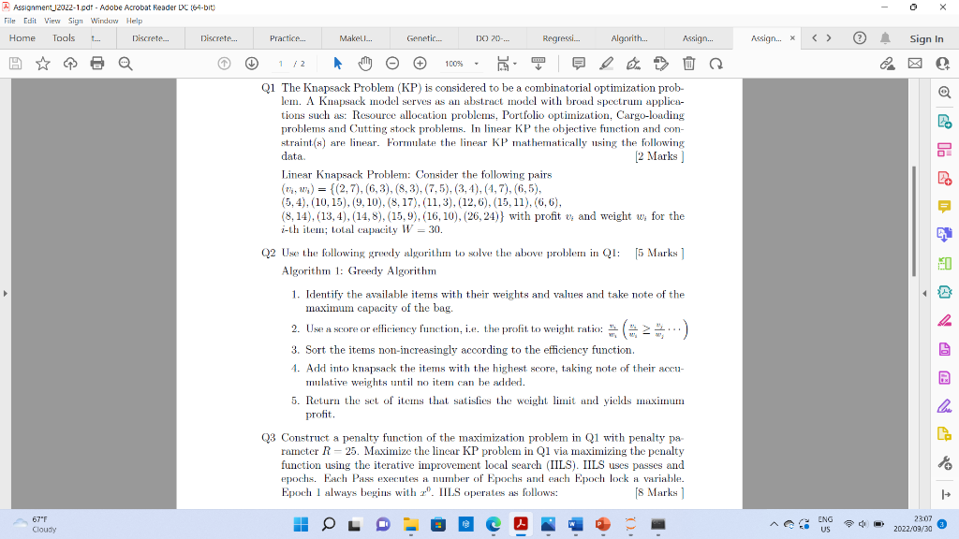
Task: Print the assignment PDF
Action: point(97,64)
